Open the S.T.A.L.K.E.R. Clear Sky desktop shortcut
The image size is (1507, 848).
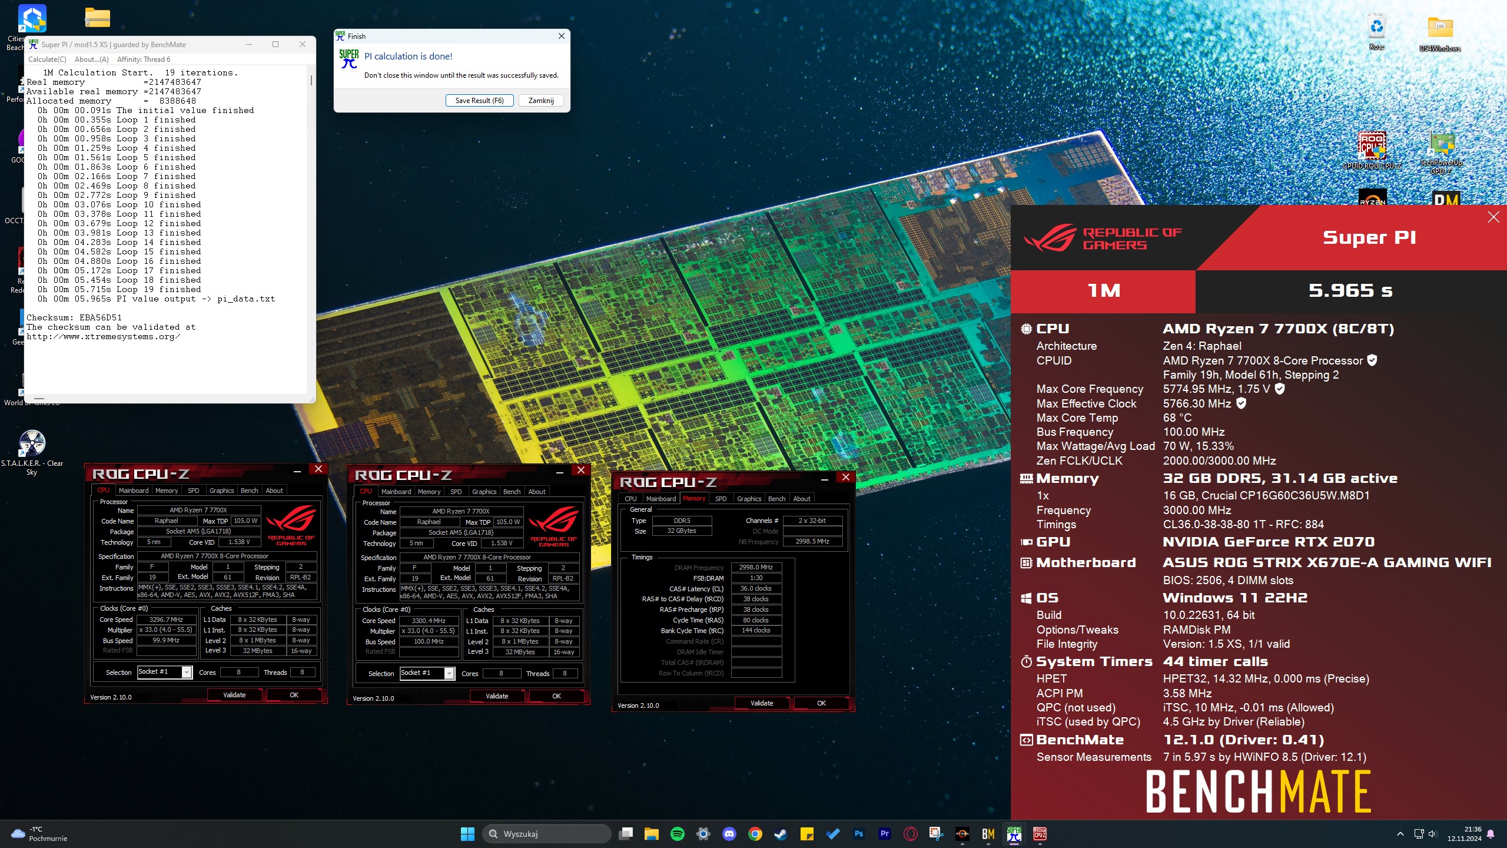(x=32, y=452)
